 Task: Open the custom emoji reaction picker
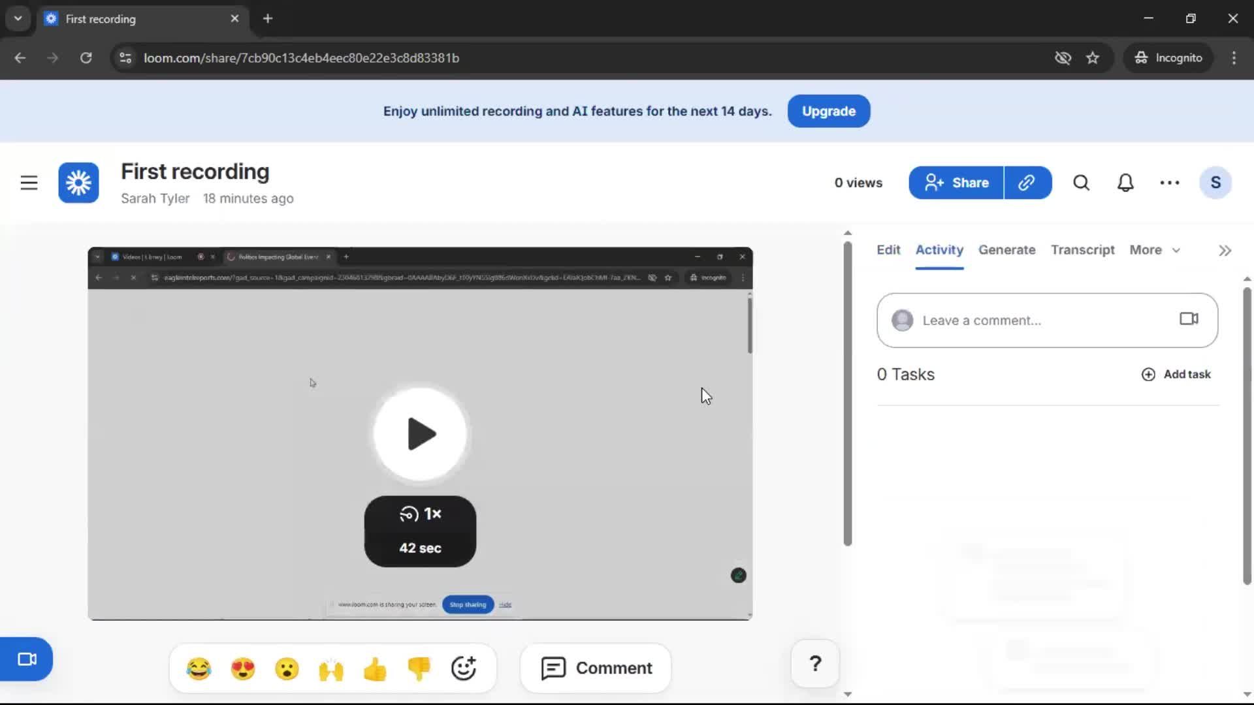463,668
